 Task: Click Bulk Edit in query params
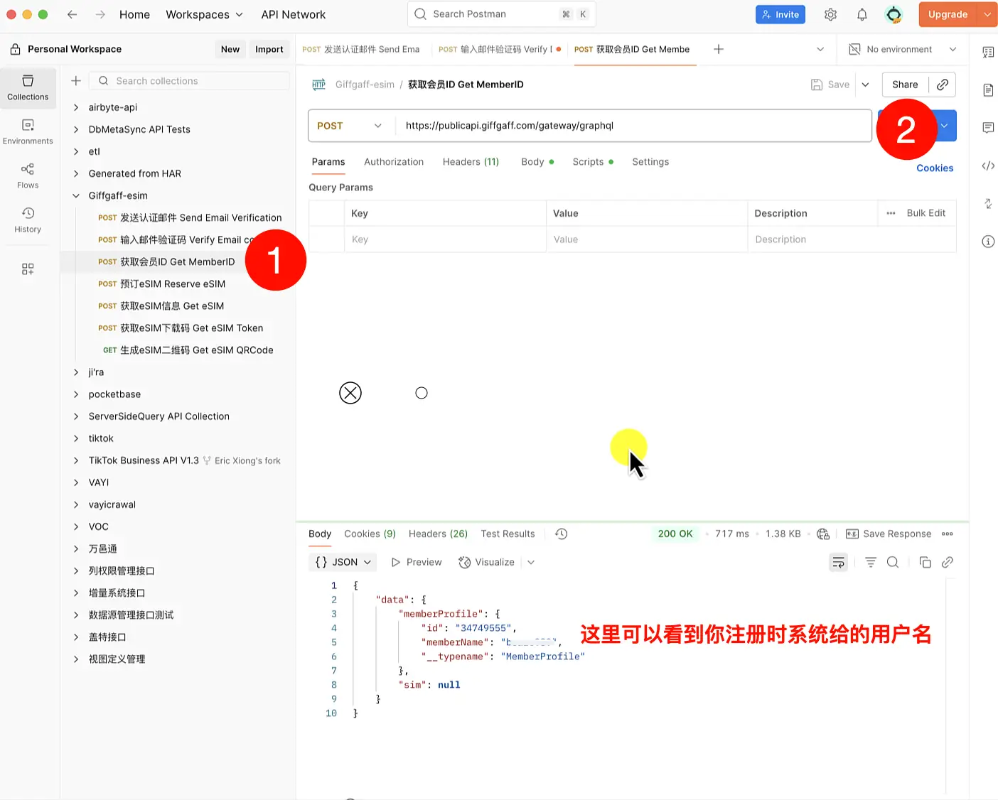tap(926, 213)
